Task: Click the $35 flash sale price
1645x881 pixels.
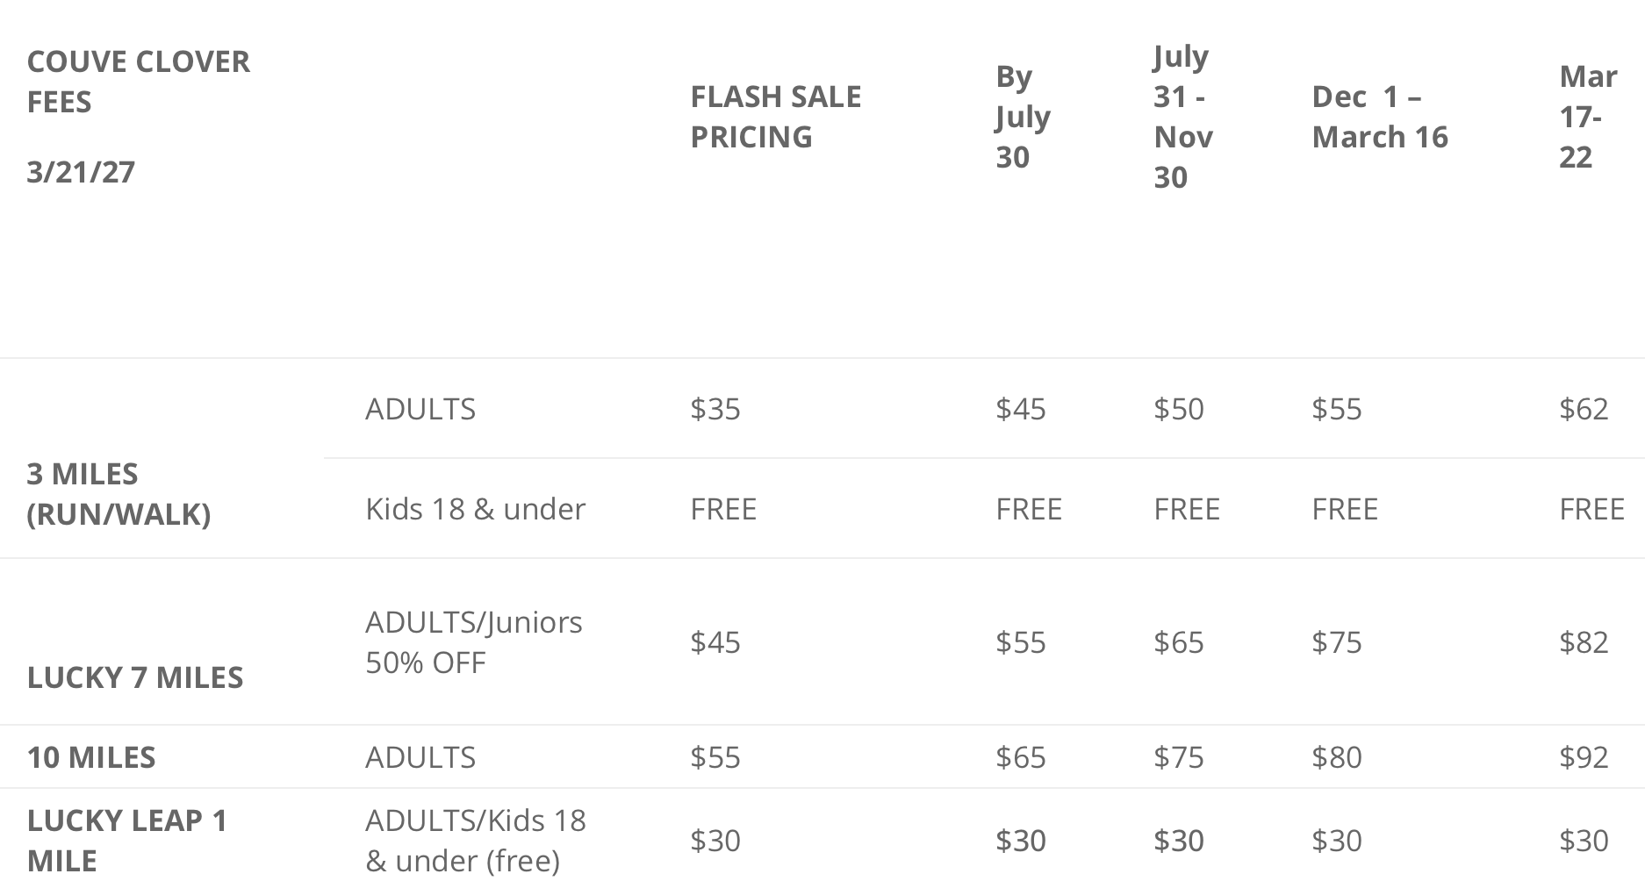Action: click(715, 409)
